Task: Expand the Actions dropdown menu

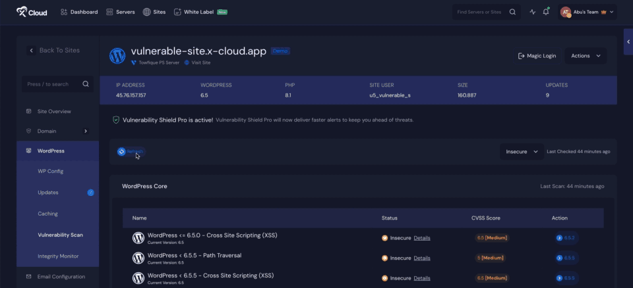Action: pyautogui.click(x=586, y=56)
